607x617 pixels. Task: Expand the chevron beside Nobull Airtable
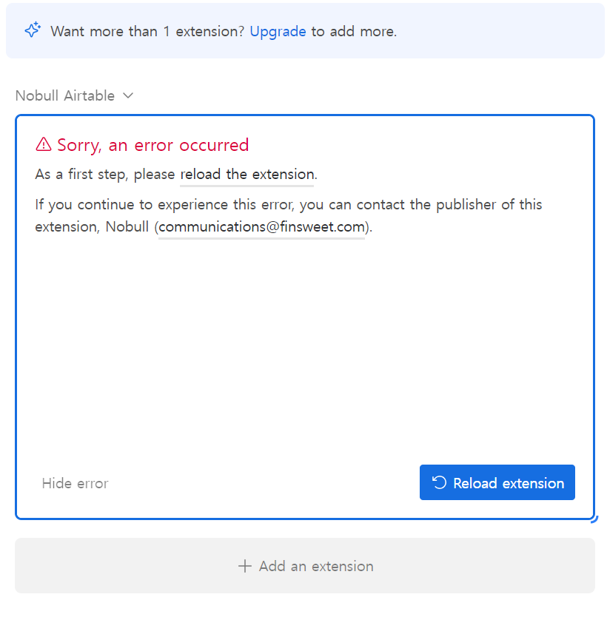click(x=128, y=95)
